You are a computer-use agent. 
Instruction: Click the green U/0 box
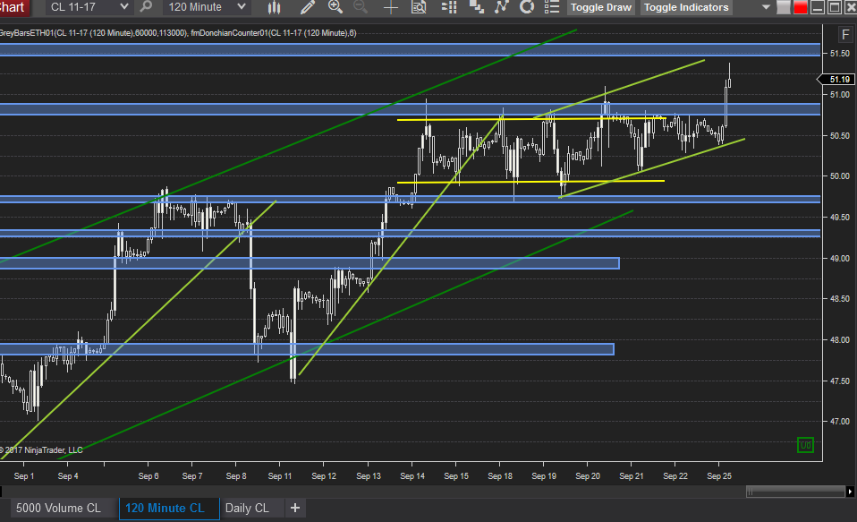point(806,445)
